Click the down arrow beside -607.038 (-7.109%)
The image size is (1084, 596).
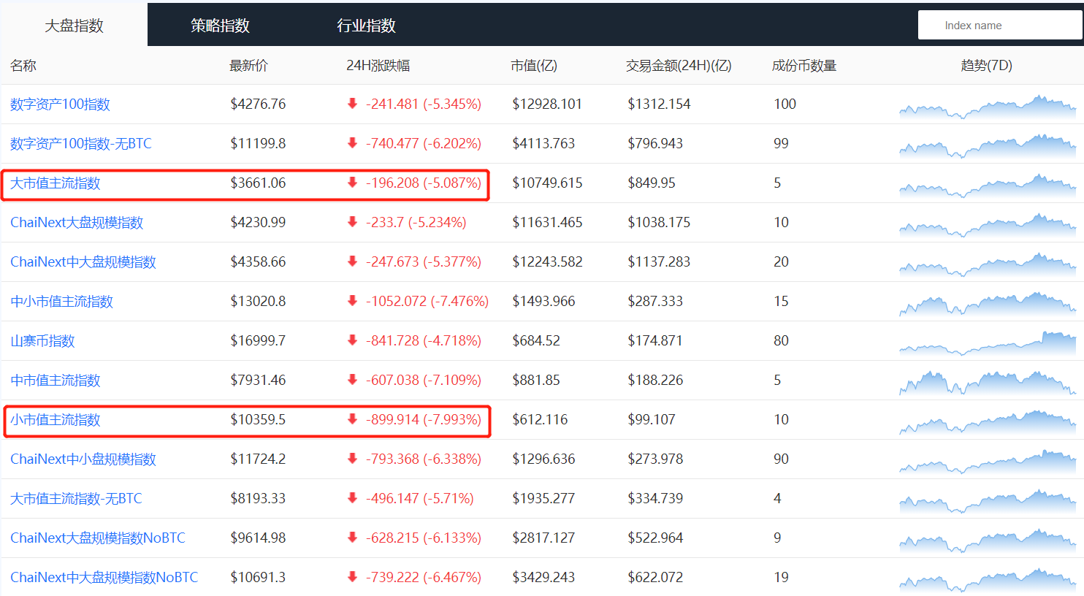coord(352,380)
